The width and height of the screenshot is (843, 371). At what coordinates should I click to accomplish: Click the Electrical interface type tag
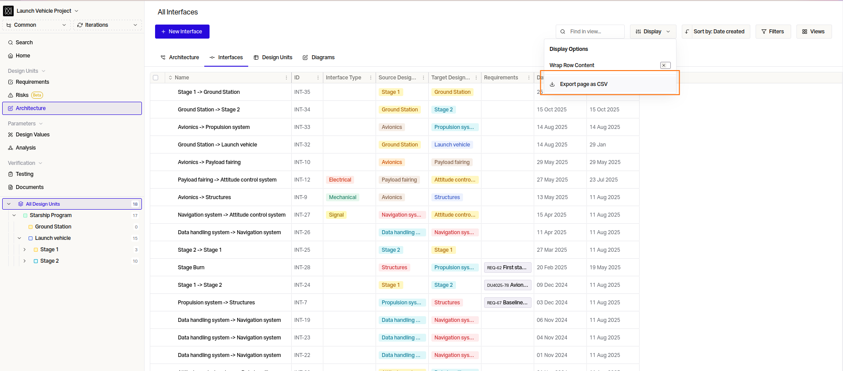pos(340,180)
